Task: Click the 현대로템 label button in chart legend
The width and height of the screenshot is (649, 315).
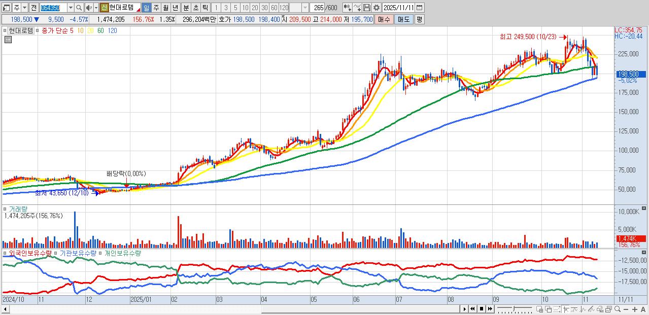Action: (22, 30)
